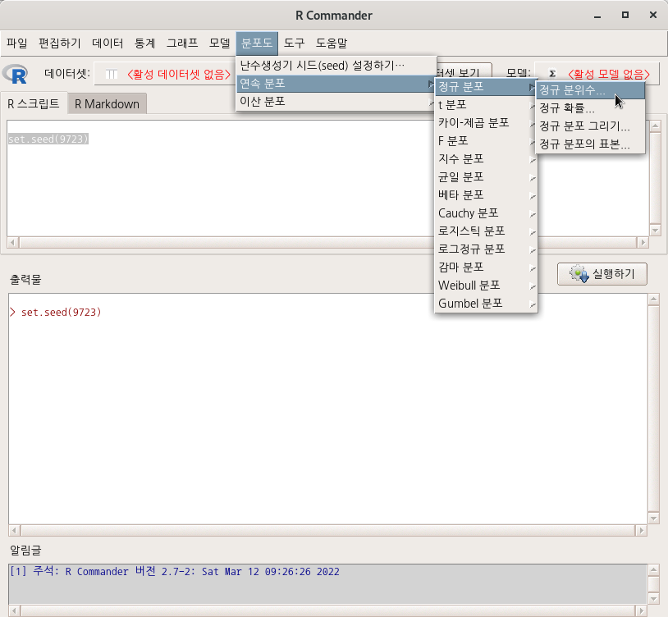Expand the 베타 분포 submenu
The width and height of the screenshot is (668, 617).
pos(486,195)
